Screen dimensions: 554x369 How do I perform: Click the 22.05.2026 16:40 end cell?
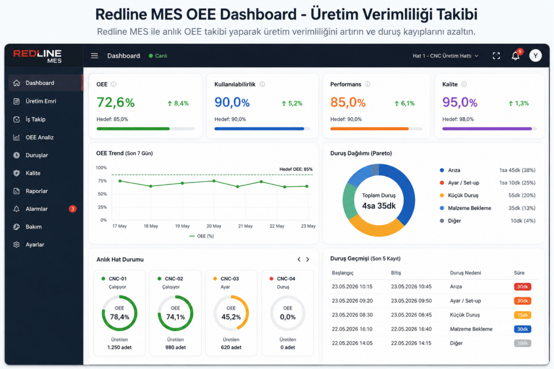(411, 329)
